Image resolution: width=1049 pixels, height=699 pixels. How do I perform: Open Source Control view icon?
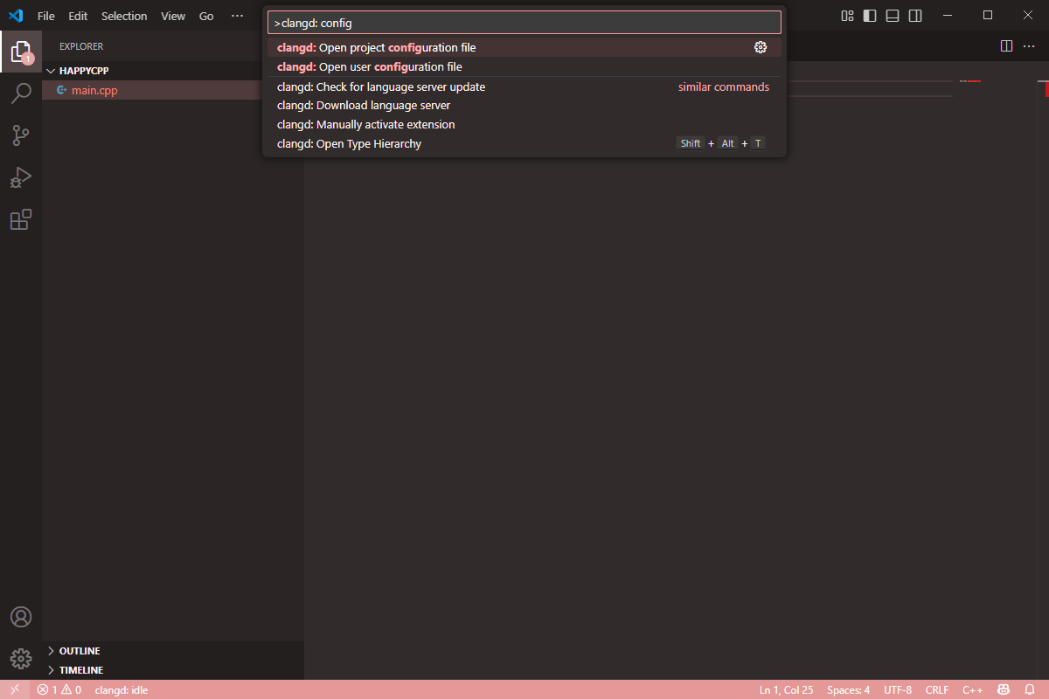[21, 135]
